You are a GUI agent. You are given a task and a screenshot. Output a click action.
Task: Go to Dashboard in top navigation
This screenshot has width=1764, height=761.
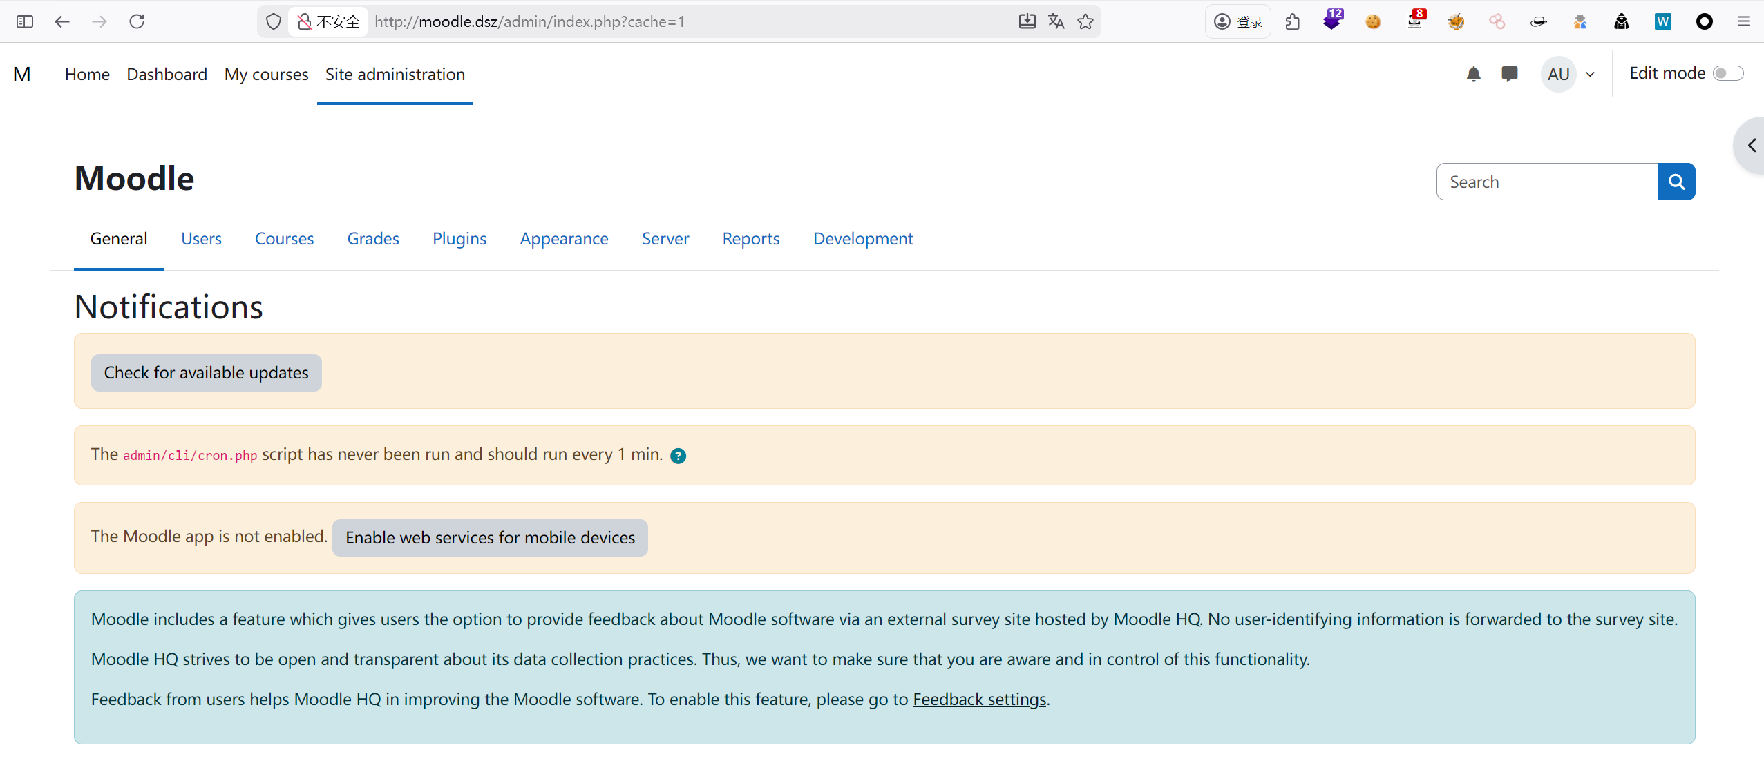pos(167,74)
